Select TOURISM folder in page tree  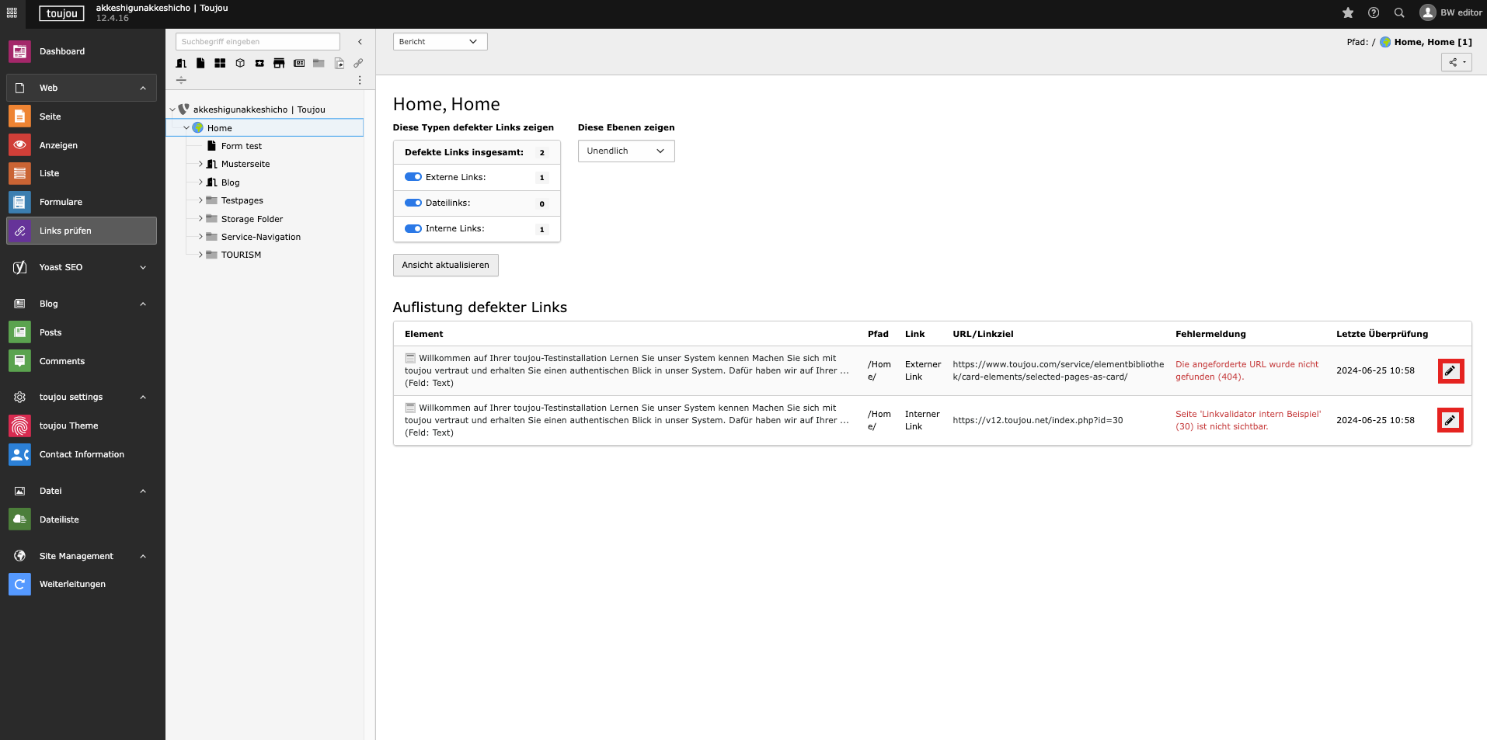click(x=241, y=255)
